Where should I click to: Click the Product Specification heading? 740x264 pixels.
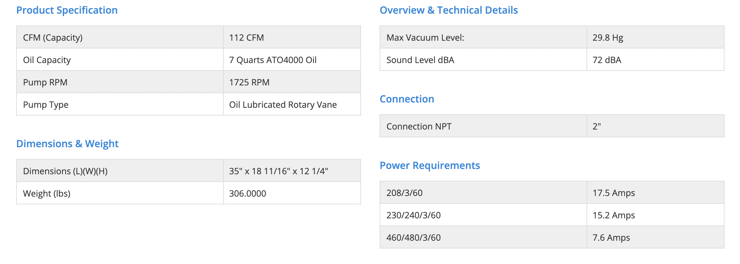67,10
